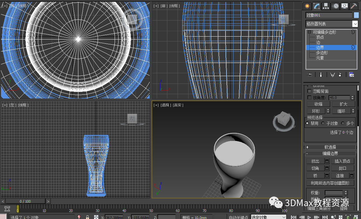Click the 按角度 value field 45.0

click(339, 98)
